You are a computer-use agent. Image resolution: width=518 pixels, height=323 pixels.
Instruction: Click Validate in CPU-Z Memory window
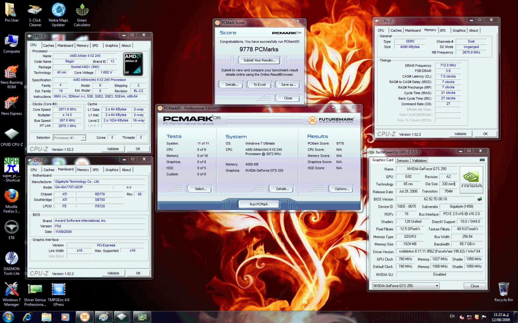click(460, 134)
